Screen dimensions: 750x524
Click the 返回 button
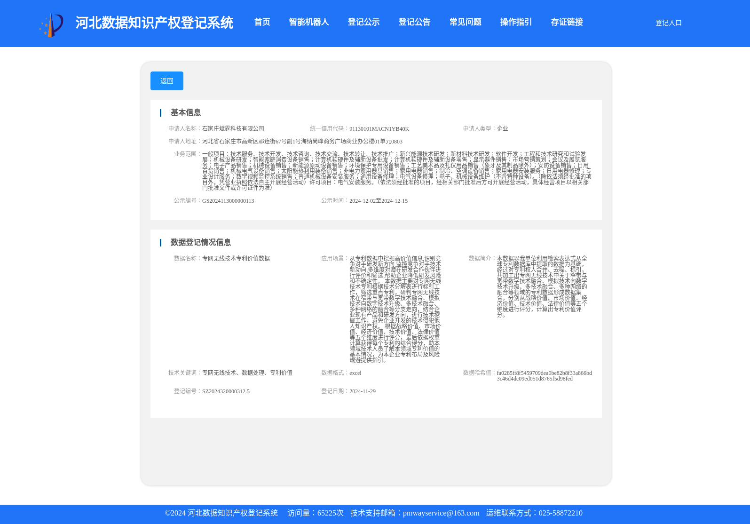click(167, 81)
